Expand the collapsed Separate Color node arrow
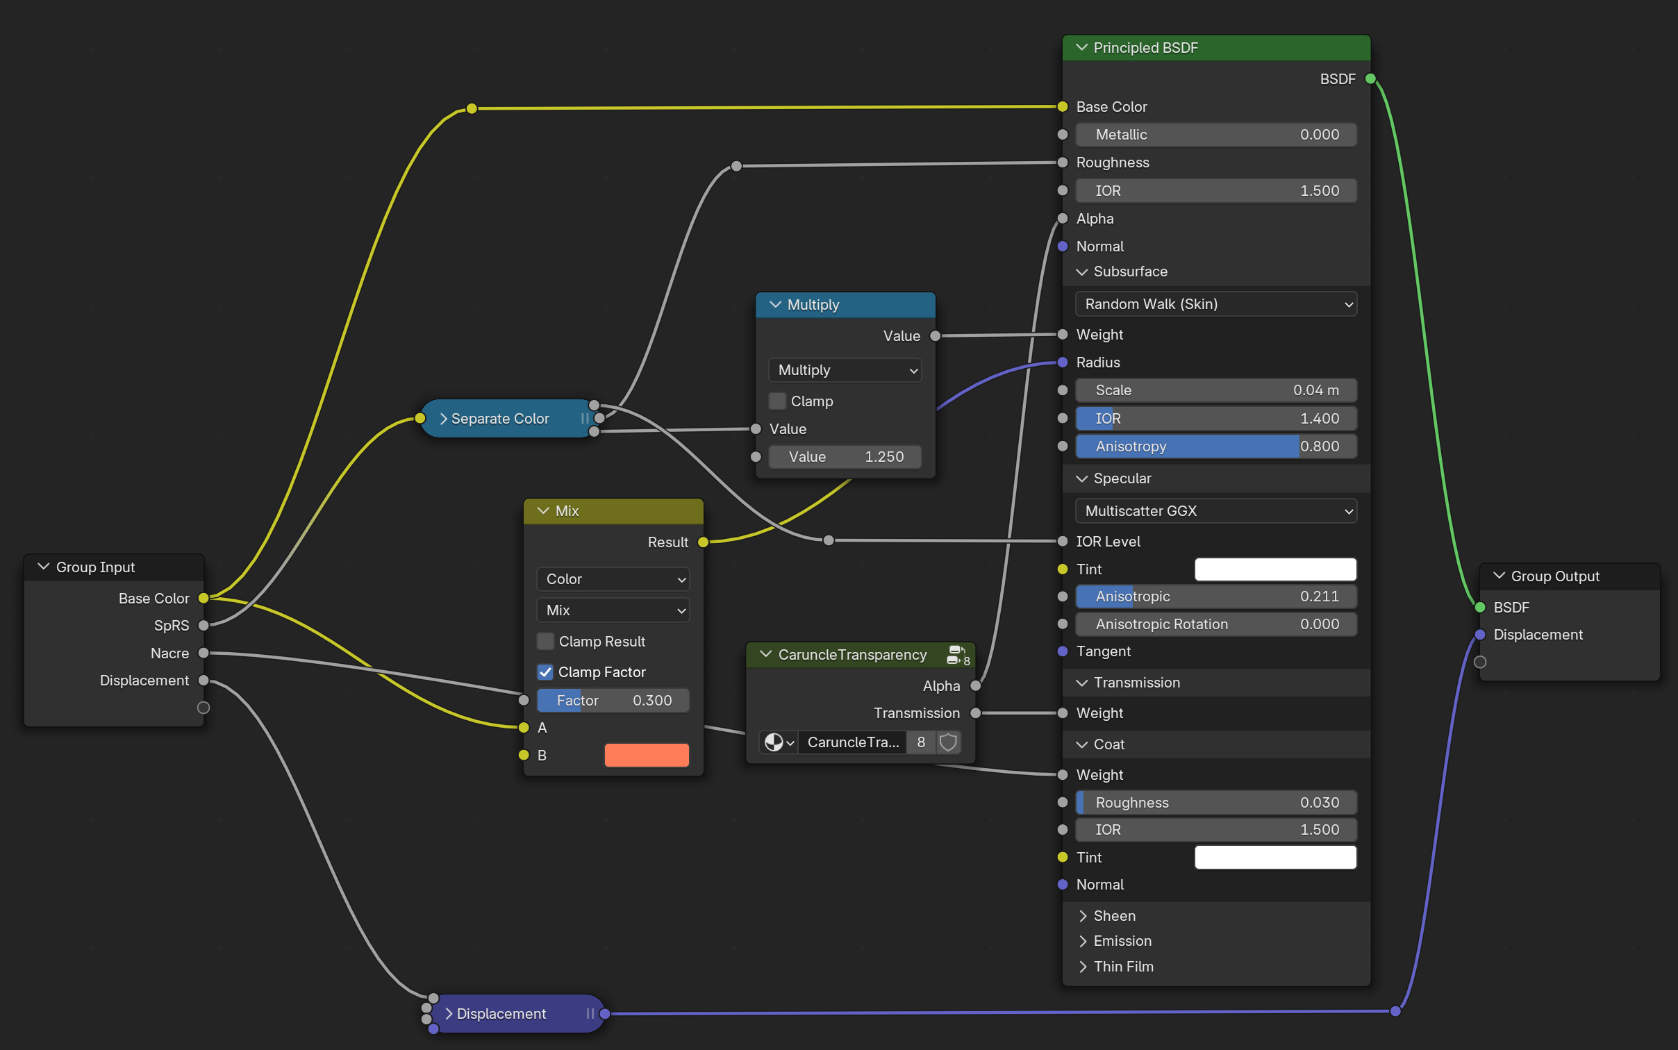Screen dimensions: 1678x1050 (x=444, y=419)
